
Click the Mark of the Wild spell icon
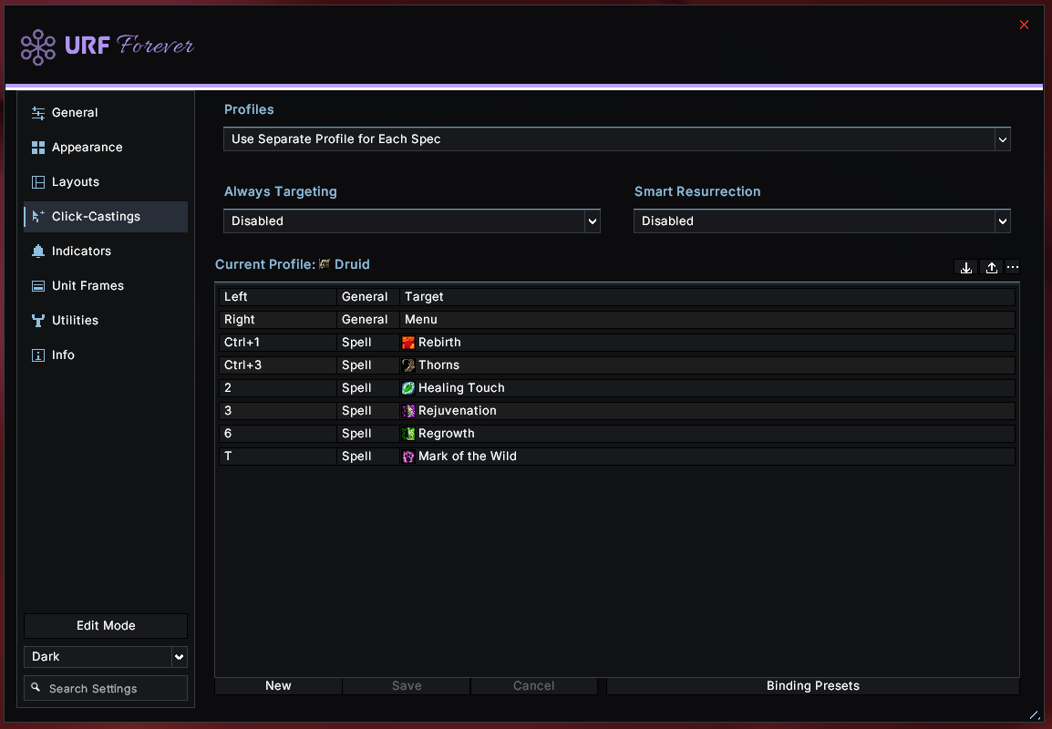(407, 457)
